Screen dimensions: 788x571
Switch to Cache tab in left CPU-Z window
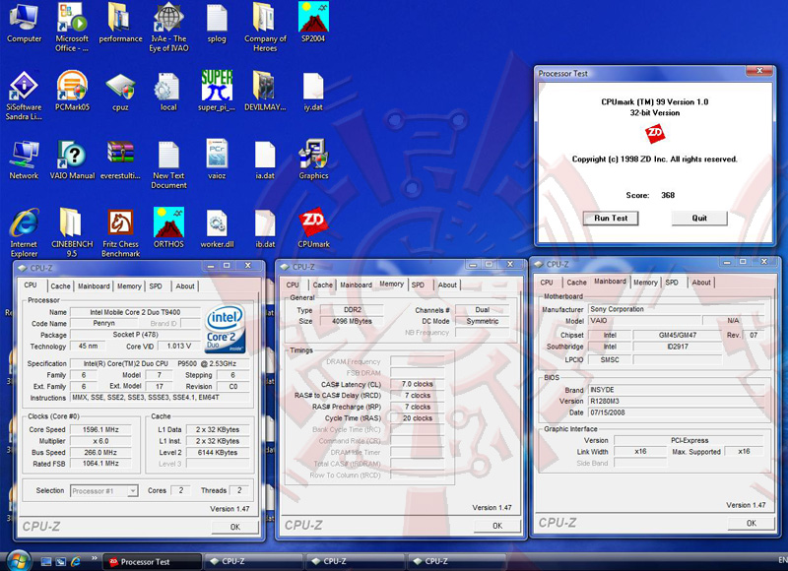pyautogui.click(x=60, y=285)
